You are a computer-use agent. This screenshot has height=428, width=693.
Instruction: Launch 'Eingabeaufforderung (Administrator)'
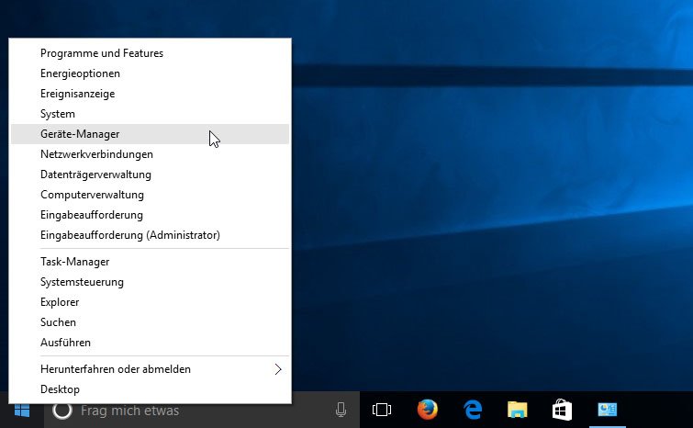tap(129, 235)
